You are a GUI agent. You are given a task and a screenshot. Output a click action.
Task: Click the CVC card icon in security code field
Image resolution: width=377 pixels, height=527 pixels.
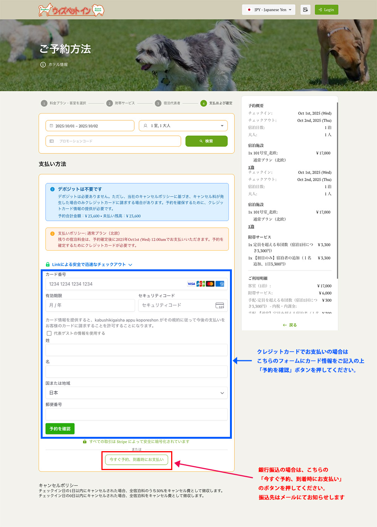219,305
